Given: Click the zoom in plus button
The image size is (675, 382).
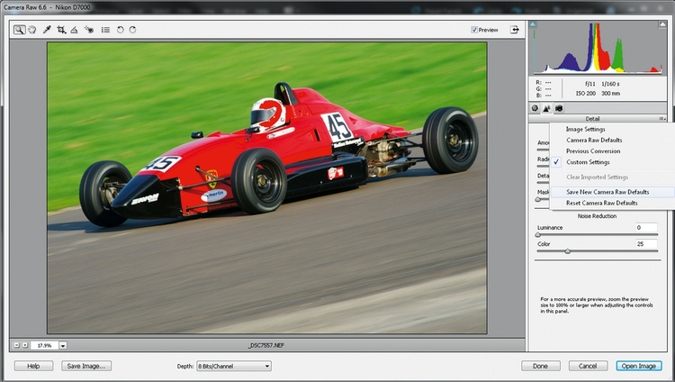Looking at the screenshot, I should click(x=25, y=345).
